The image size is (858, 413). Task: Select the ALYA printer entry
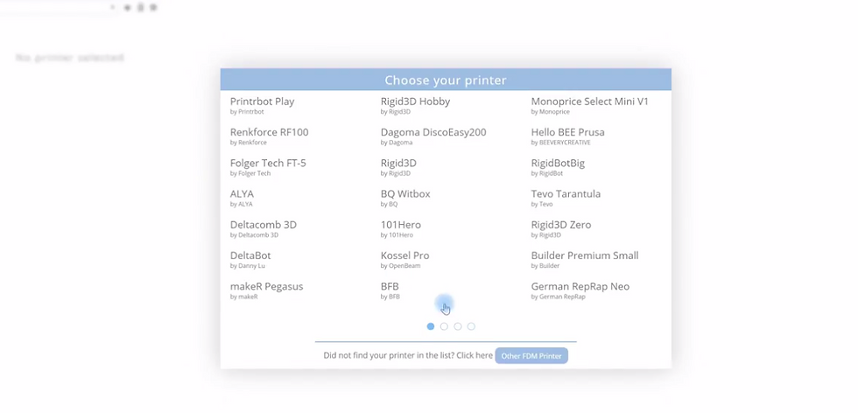point(242,198)
